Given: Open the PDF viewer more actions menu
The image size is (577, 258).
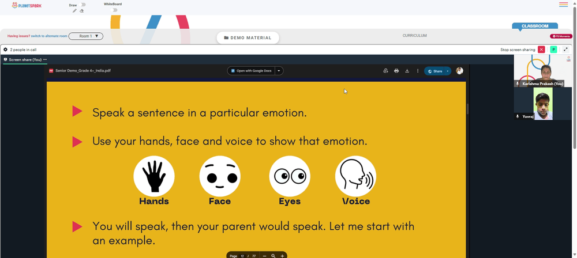Looking at the screenshot, I should tap(418, 71).
